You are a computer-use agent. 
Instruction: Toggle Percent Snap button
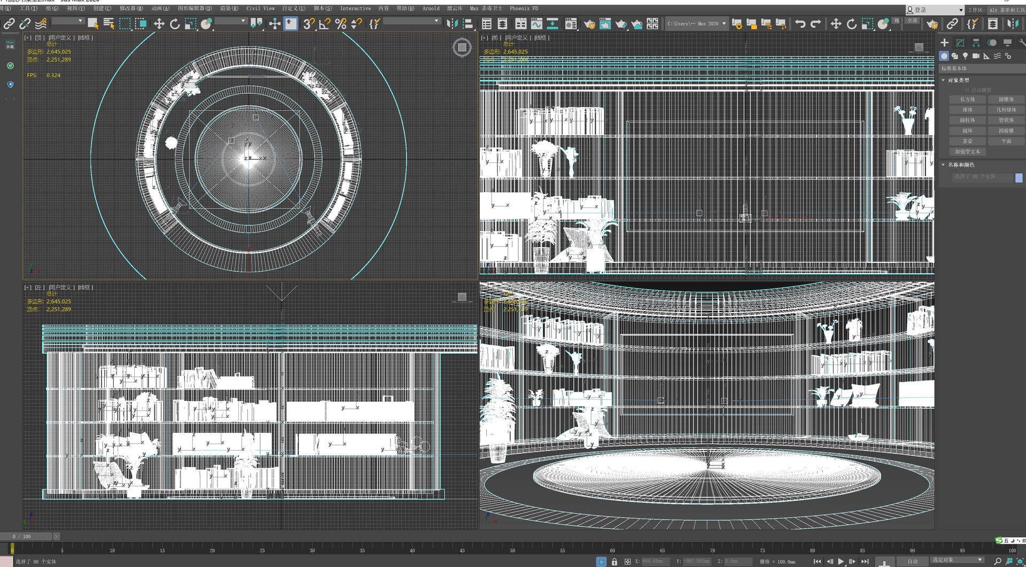tap(341, 24)
